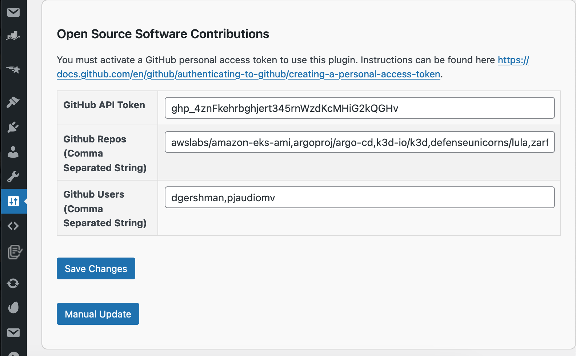This screenshot has height=356, width=576.
Task: Open Appearance via the paintbrush icon
Action: 13,102
